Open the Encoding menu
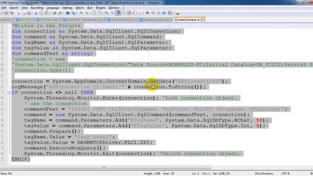This screenshot has width=313, height=176. (x=37, y=8)
